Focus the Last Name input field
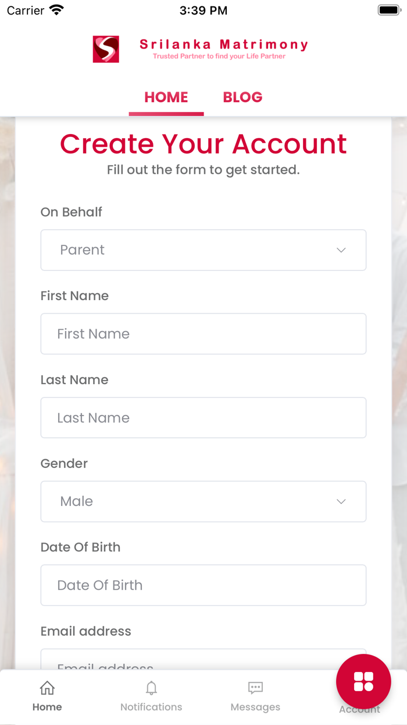 click(203, 417)
